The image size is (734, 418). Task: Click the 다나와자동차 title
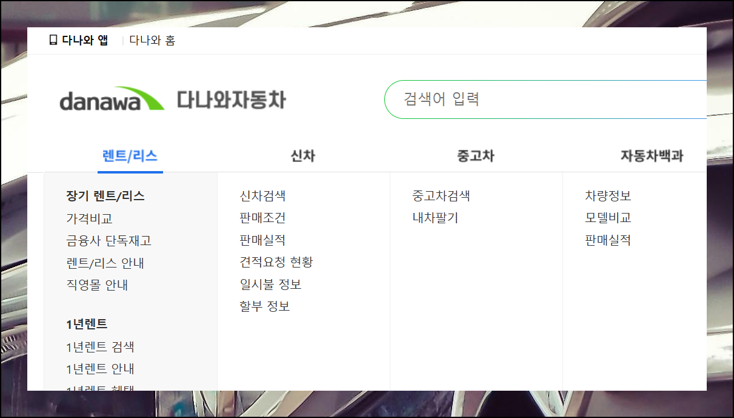coord(231,99)
